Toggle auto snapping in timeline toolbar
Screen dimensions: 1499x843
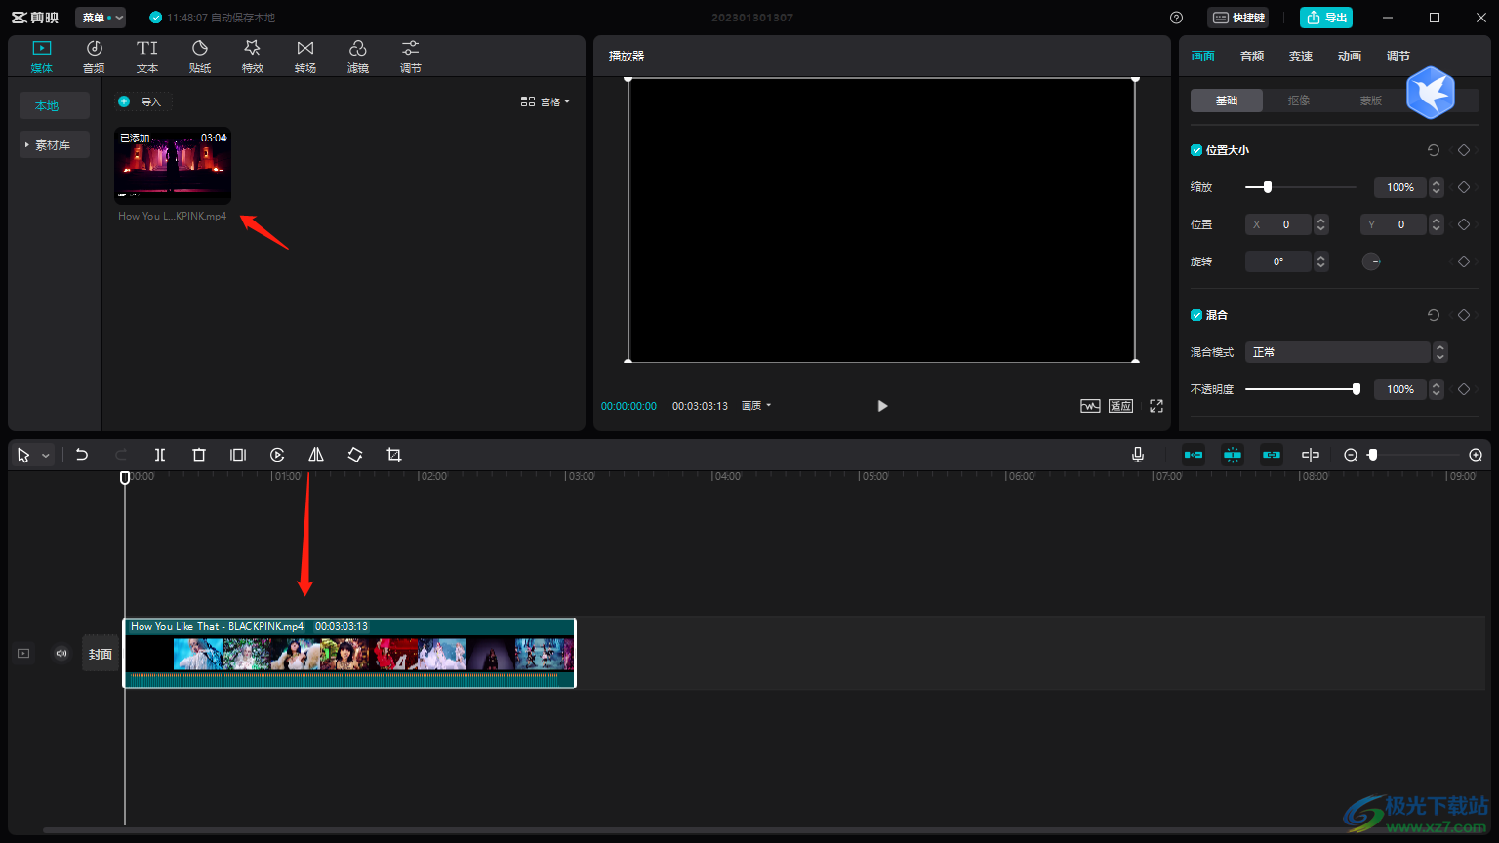(x=1233, y=455)
